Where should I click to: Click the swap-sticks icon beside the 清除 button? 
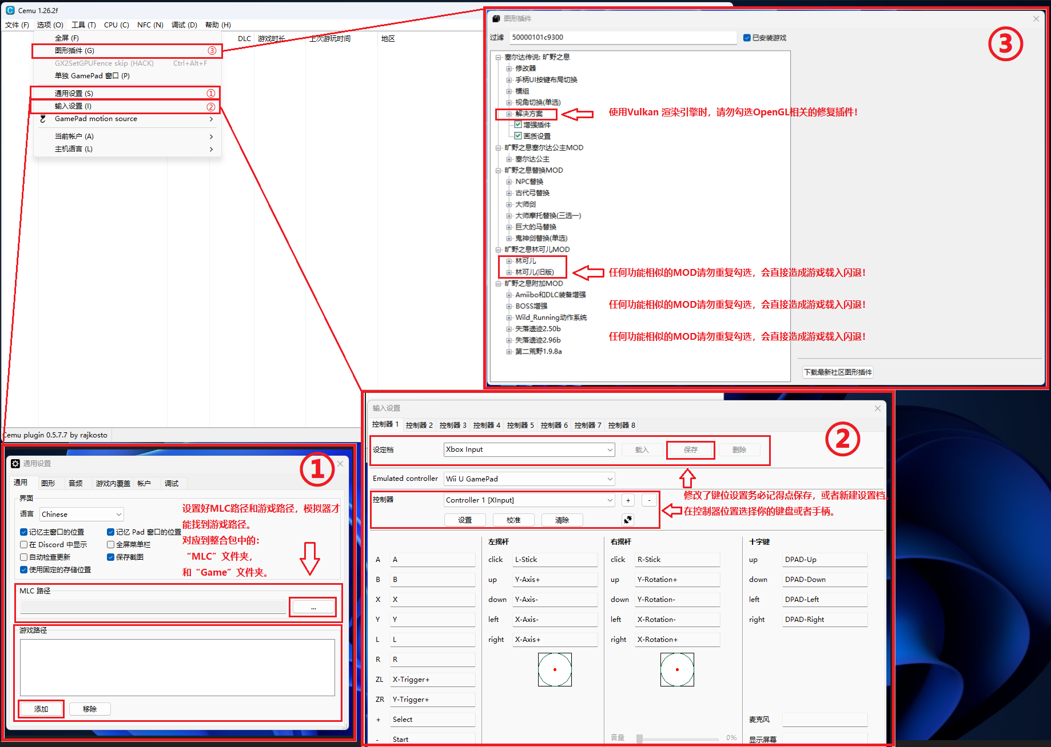click(628, 520)
